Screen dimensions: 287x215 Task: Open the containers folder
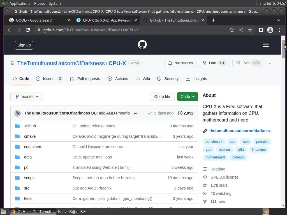tap(33, 147)
